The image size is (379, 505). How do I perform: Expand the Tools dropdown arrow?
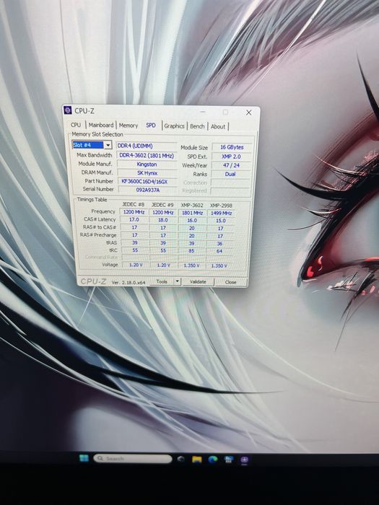(177, 281)
